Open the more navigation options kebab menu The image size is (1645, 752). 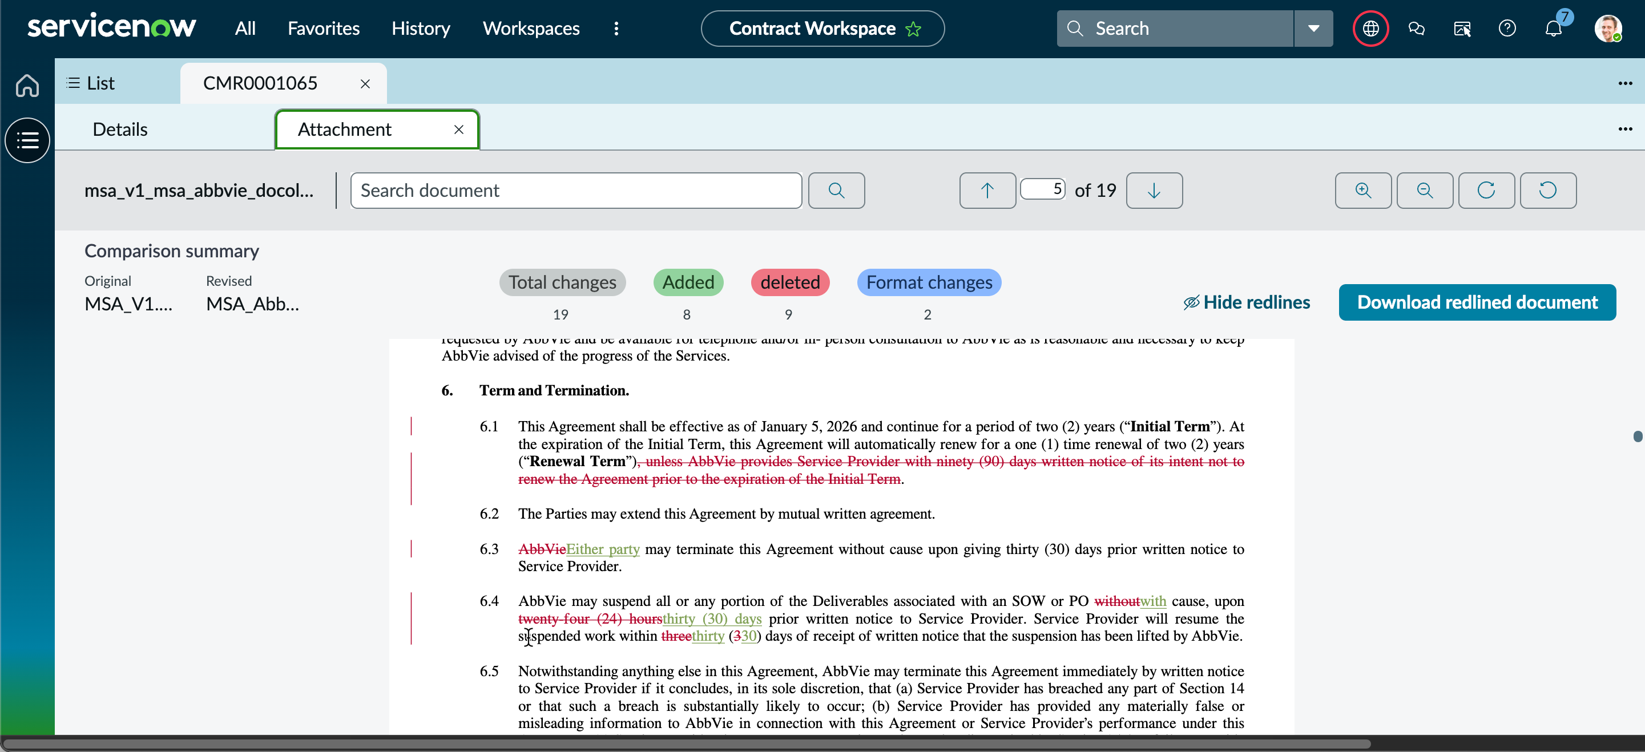click(616, 28)
